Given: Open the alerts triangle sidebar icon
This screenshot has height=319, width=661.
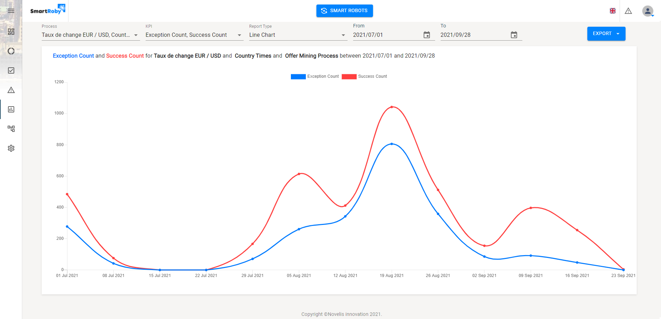Looking at the screenshot, I should (11, 90).
